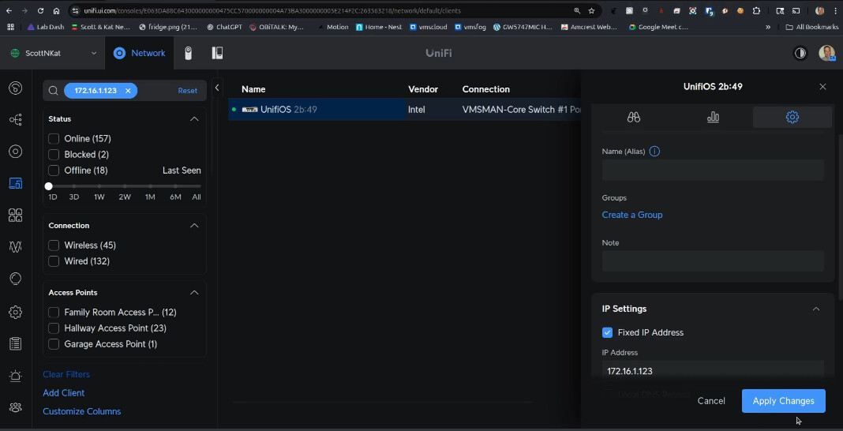Viewport: 843px width, 431px height.
Task: Open the System Log icon in sidebar
Action: point(16,343)
